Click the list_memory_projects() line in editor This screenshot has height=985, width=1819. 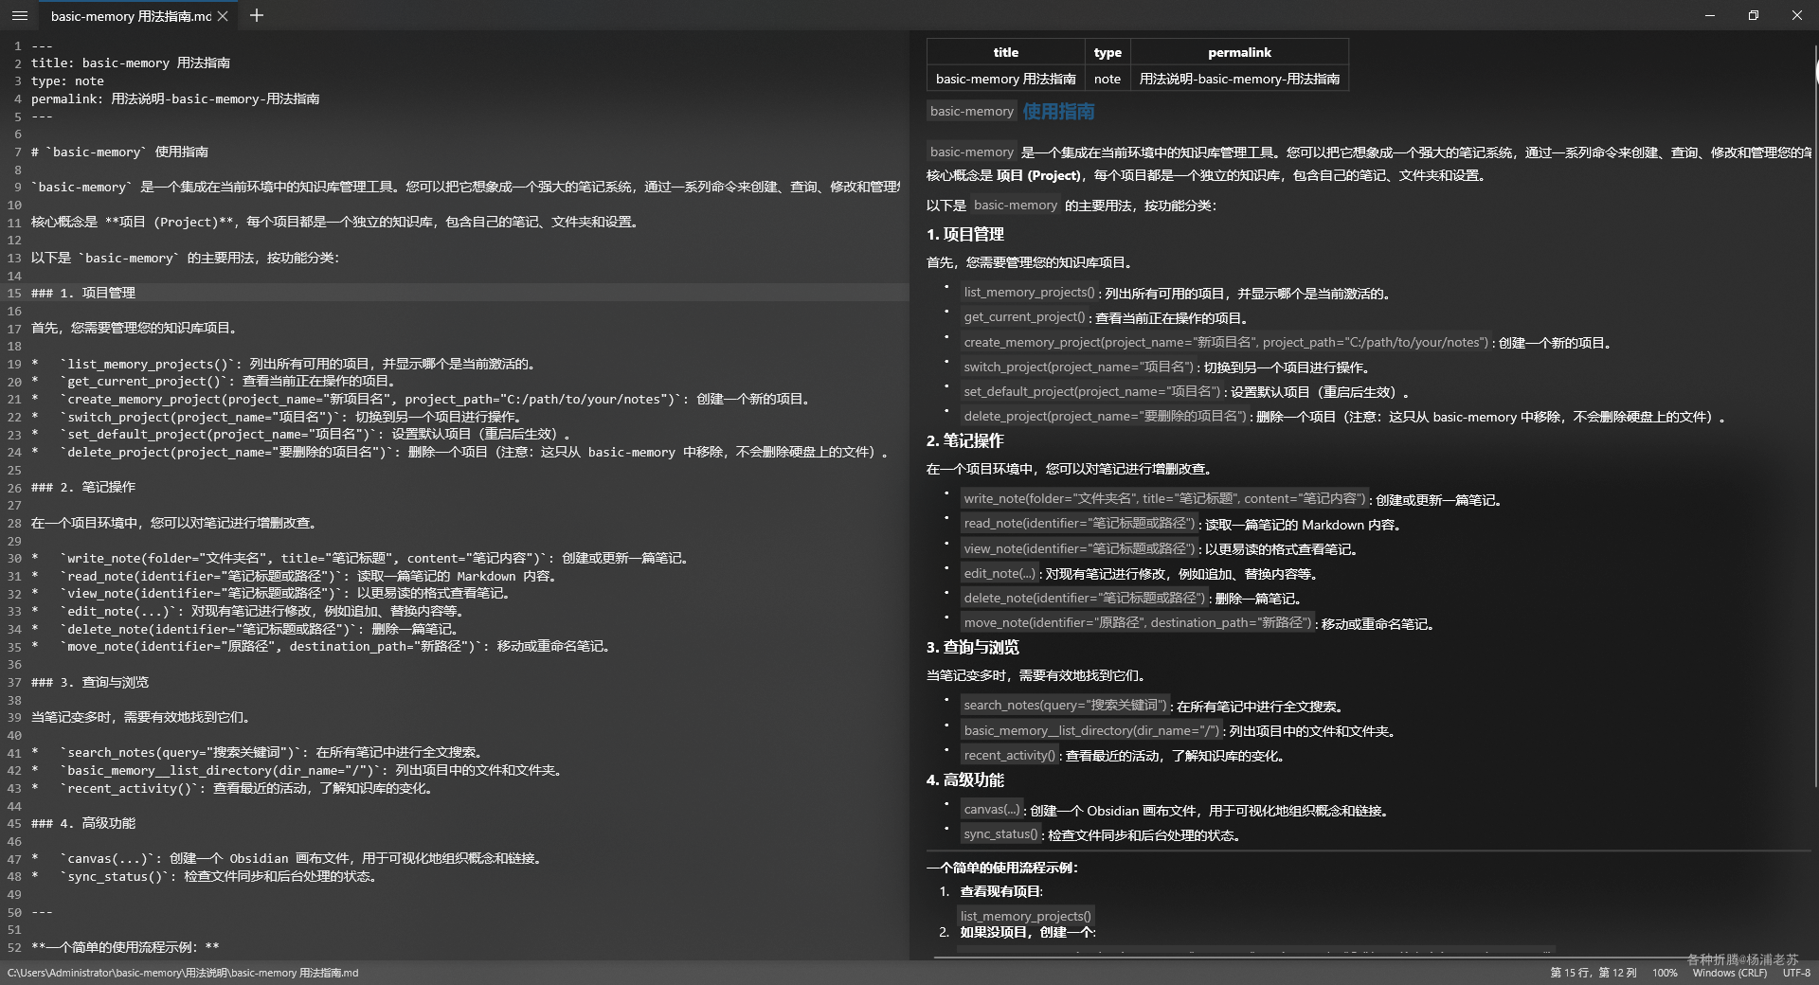click(284, 364)
